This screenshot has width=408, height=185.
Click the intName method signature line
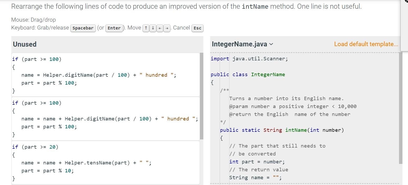pos(282,130)
